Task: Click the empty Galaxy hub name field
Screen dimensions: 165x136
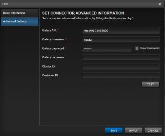Action: (121, 58)
